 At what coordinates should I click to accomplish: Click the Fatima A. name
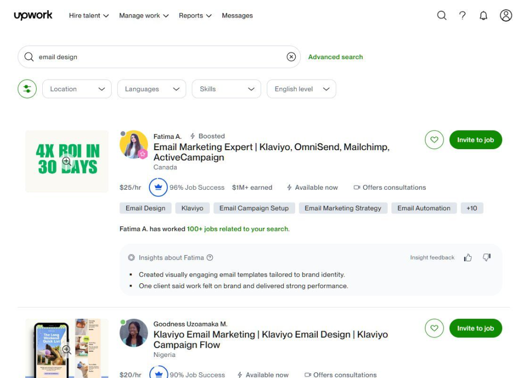coord(167,136)
